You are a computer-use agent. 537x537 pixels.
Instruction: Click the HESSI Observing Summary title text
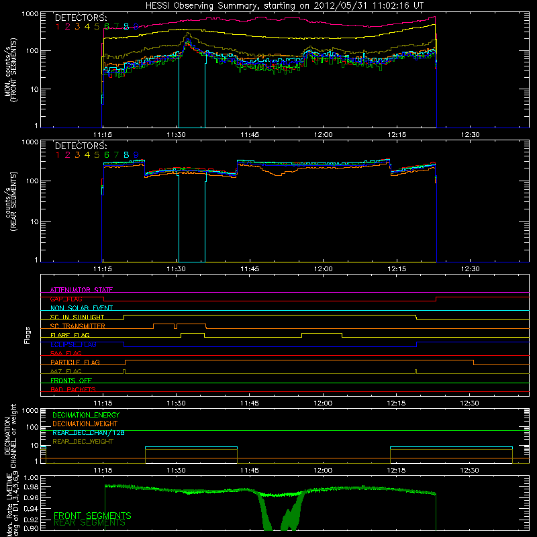click(284, 6)
